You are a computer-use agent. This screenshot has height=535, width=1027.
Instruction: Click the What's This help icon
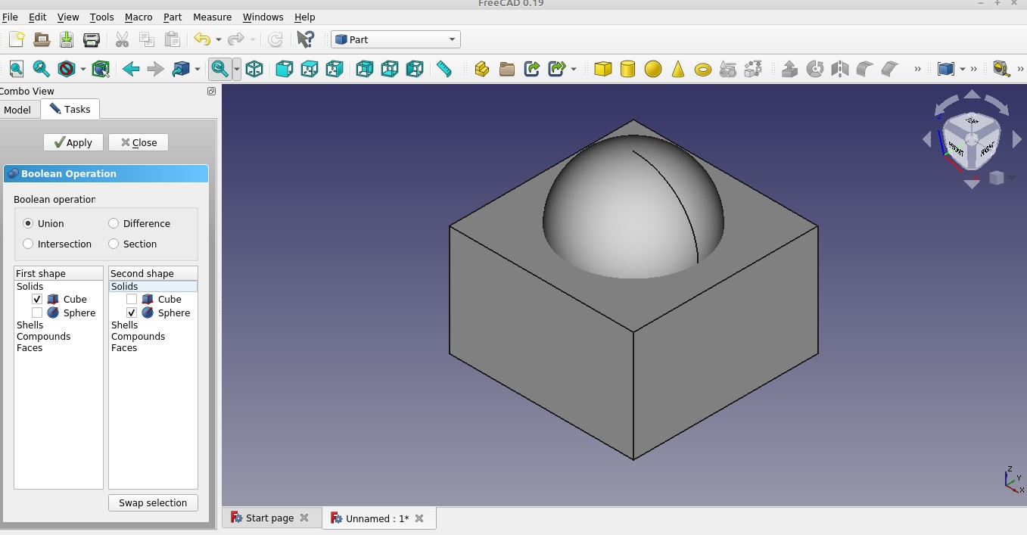click(x=305, y=39)
